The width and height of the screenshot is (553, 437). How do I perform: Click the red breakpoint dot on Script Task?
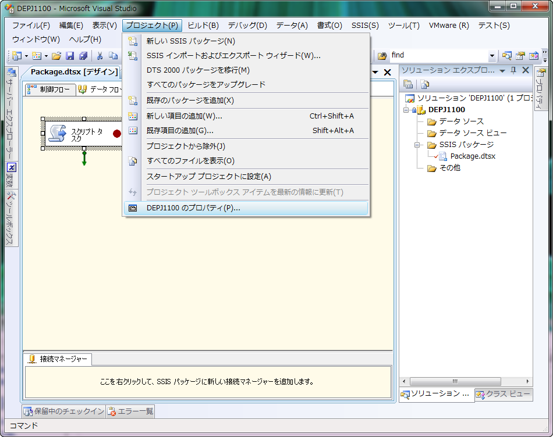117,134
